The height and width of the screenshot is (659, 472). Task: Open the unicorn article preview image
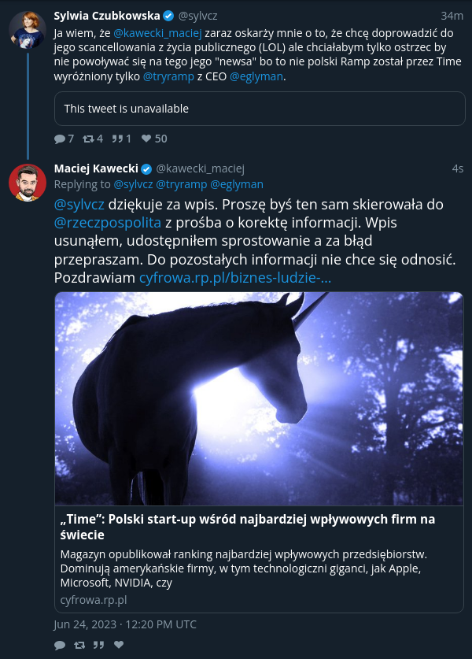point(259,399)
